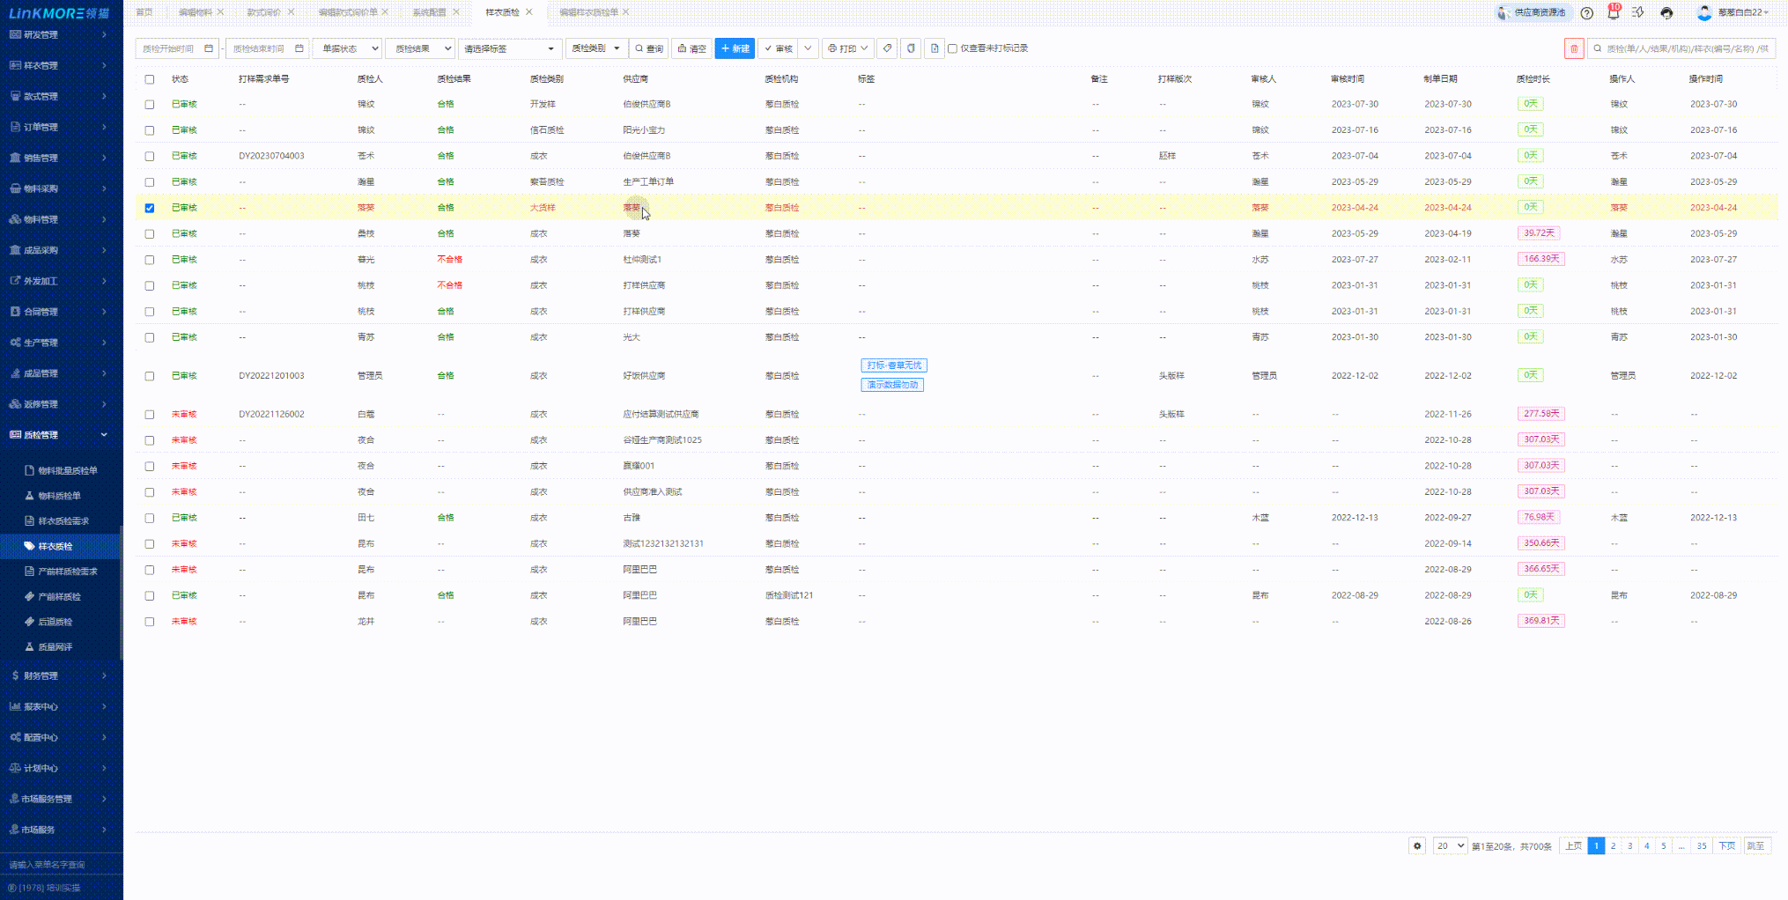Viewport: 1788px width, 900px height.
Task: Close the 系统配置 tab
Action: [x=456, y=12]
